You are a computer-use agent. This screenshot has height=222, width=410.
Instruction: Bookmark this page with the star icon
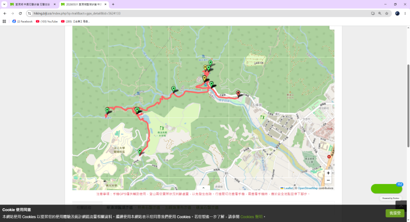click(x=386, y=13)
